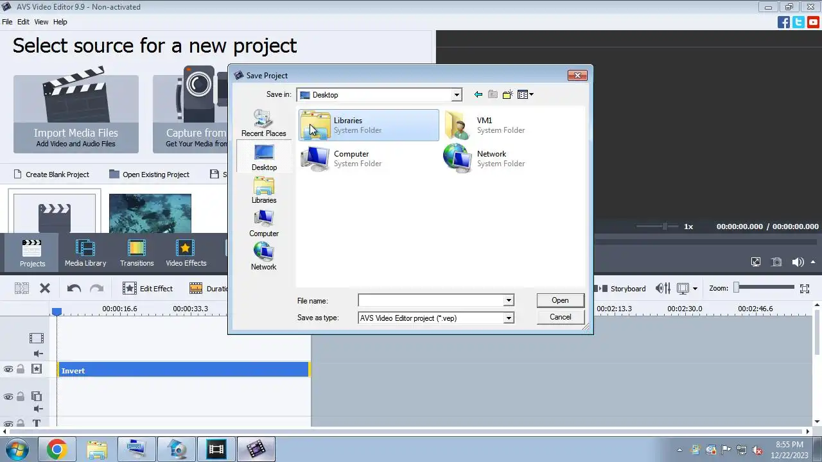Click the Open button in Save dialog

tap(560, 300)
